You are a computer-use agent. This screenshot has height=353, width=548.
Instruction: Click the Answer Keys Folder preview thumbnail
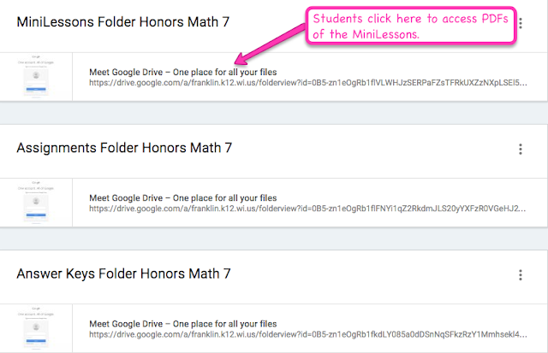click(36, 328)
